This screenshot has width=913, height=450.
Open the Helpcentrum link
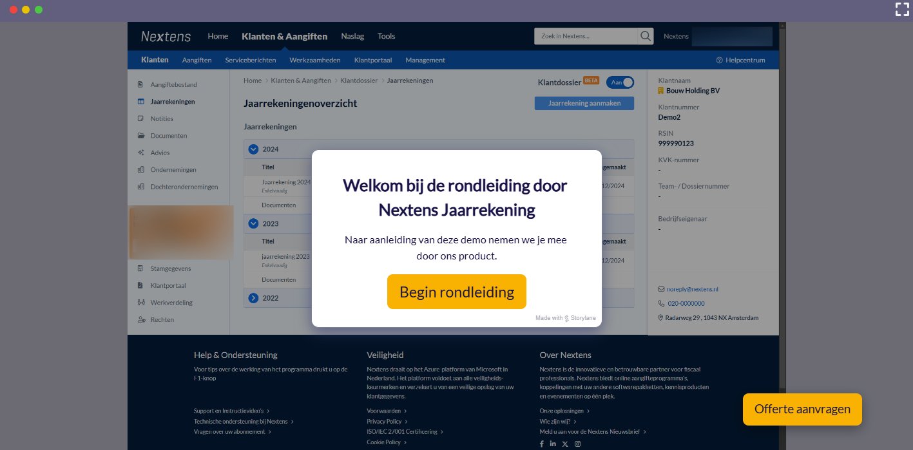click(741, 60)
